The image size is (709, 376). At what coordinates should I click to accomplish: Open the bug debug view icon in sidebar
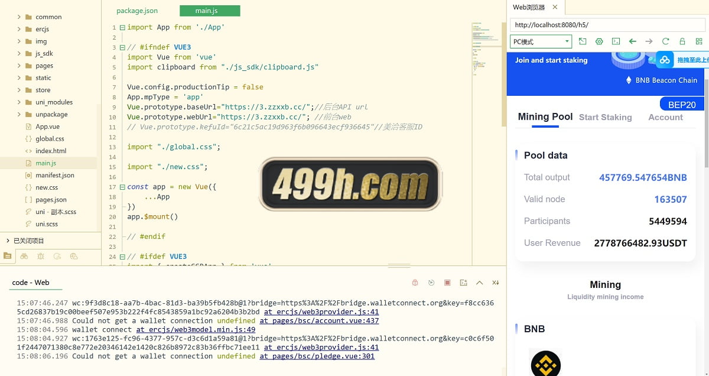pos(41,256)
